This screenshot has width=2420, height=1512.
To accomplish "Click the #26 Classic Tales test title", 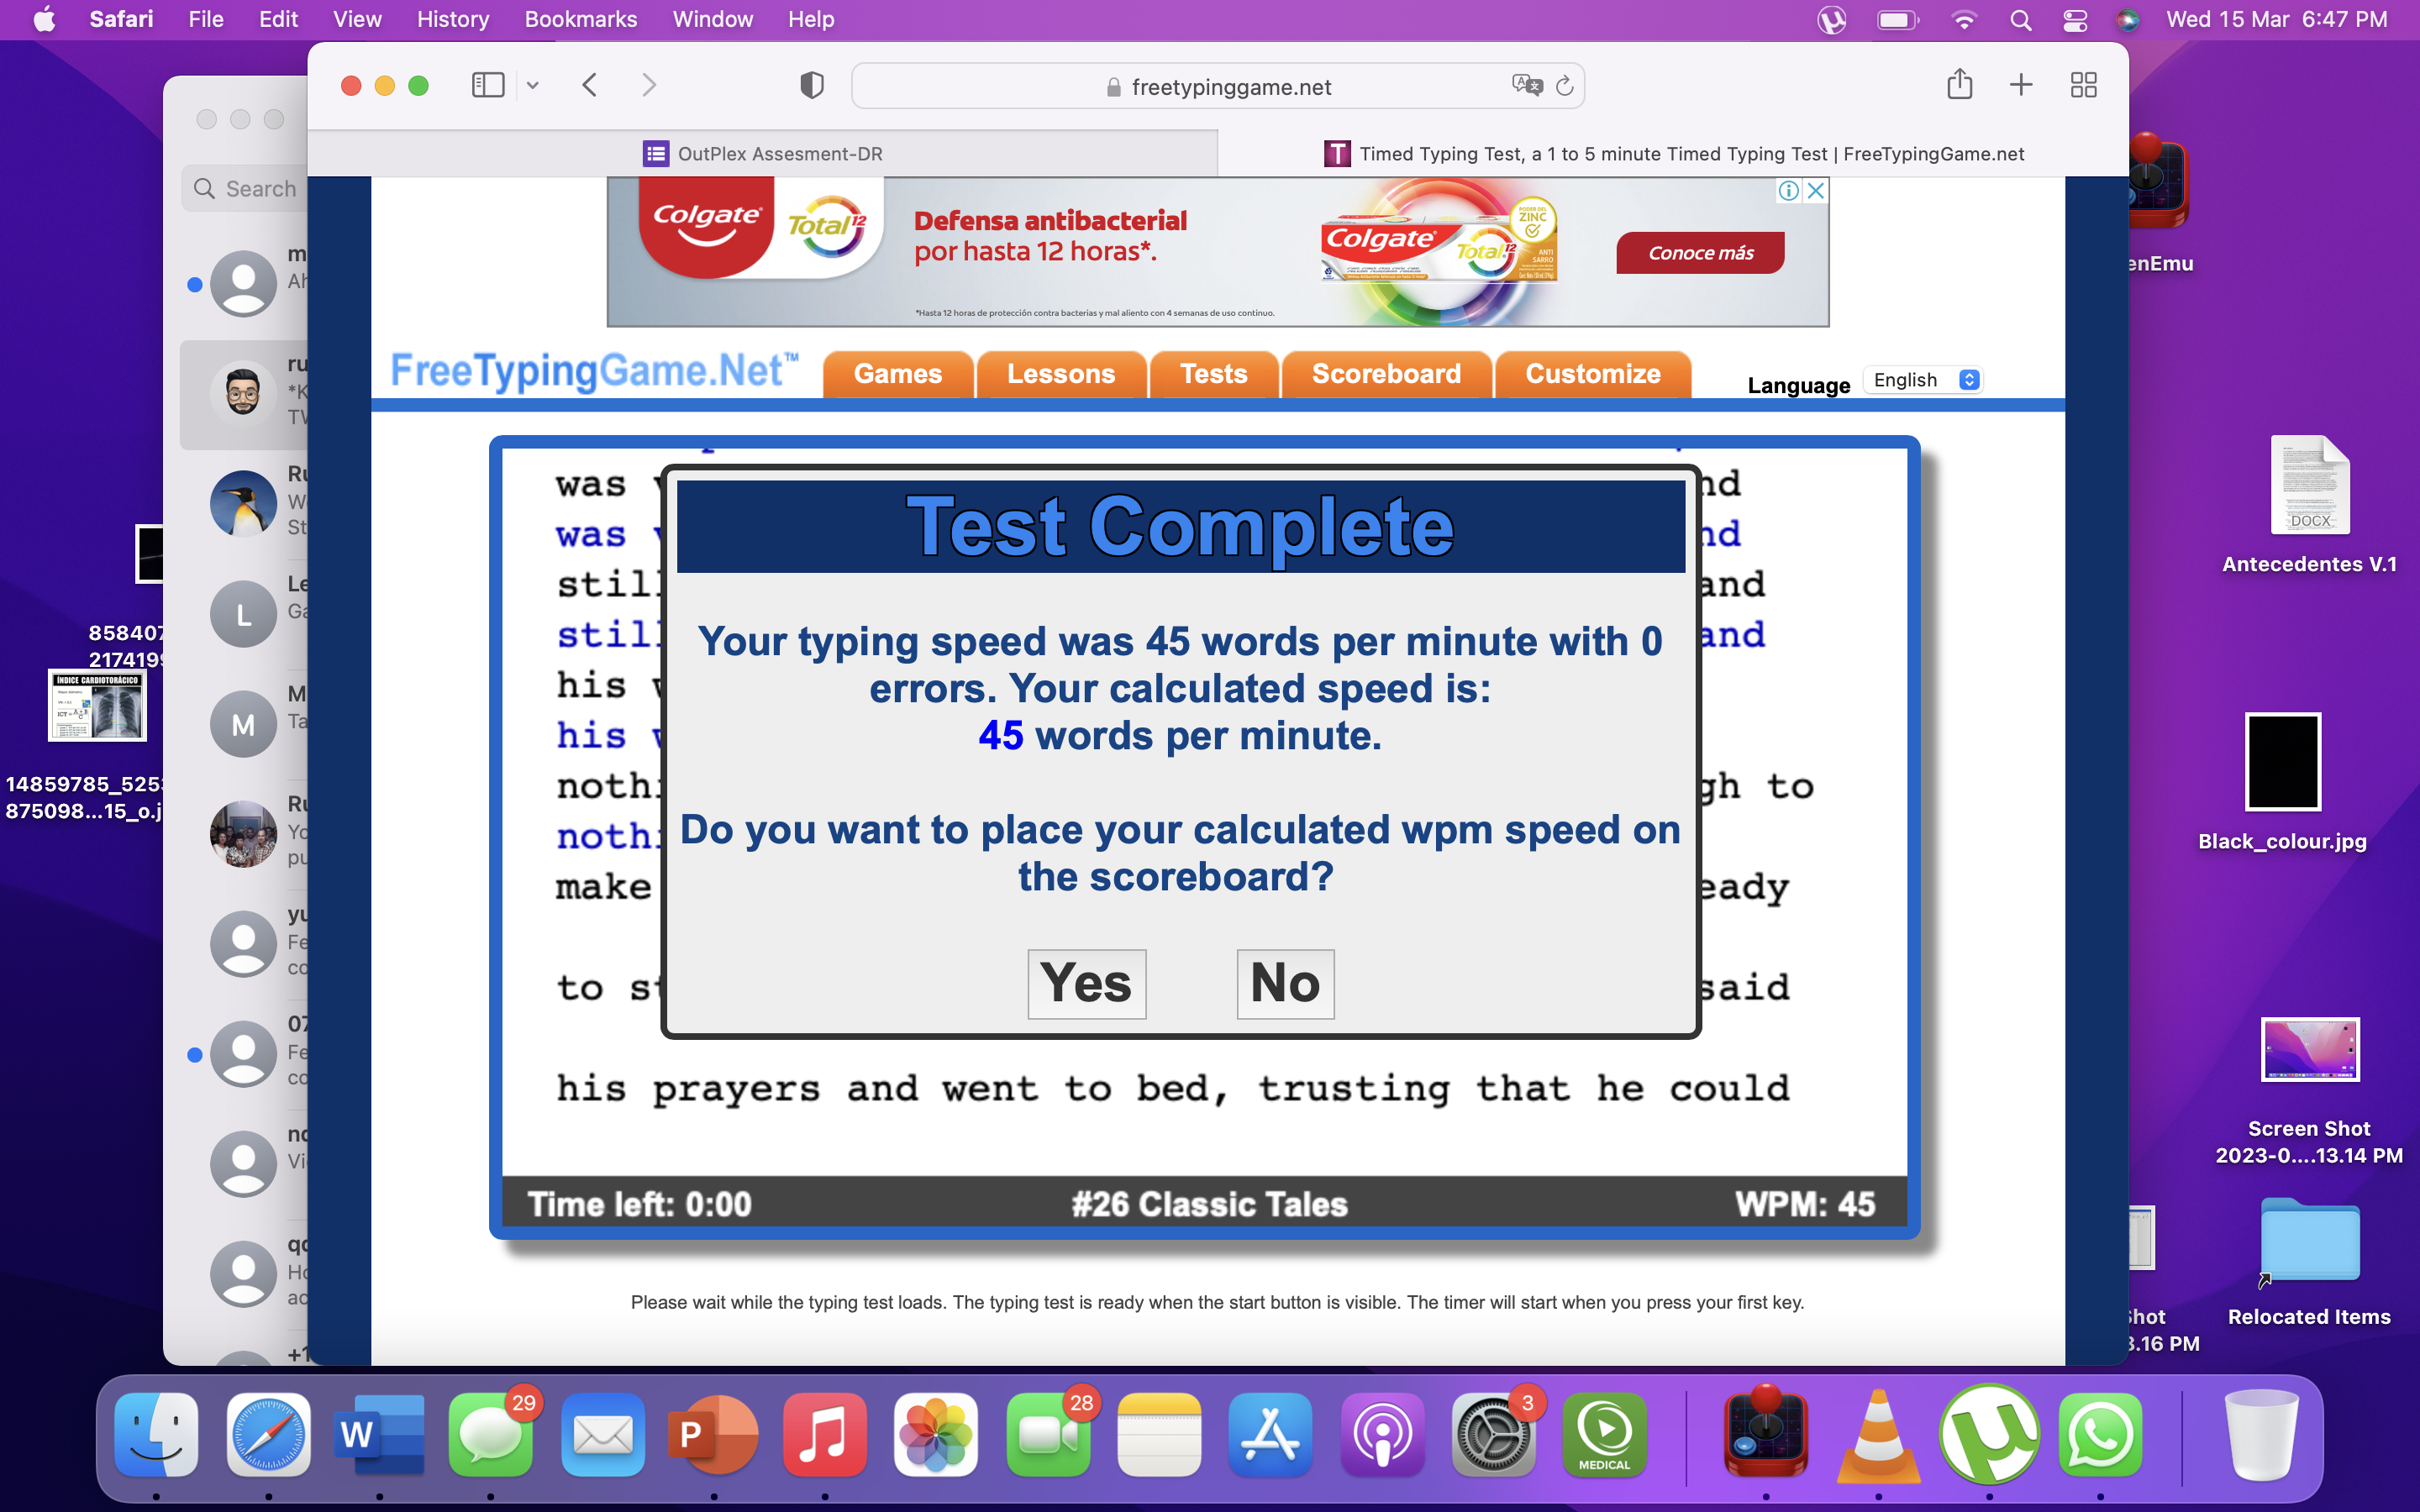I will pyautogui.click(x=1209, y=1204).
